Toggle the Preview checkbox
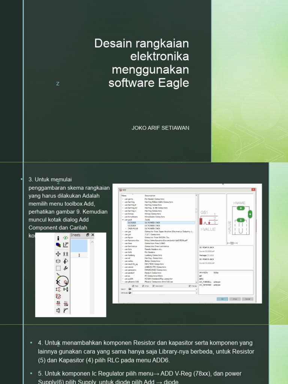 (x=189, y=286)
